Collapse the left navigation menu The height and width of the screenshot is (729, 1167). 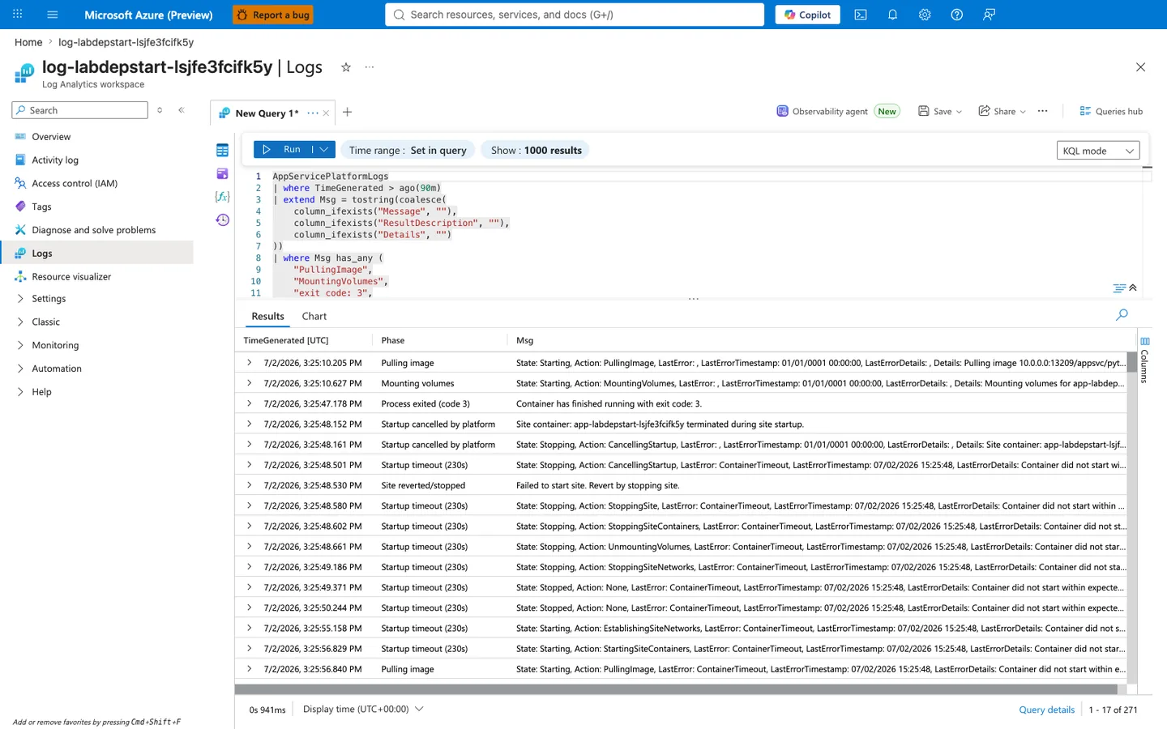click(x=182, y=110)
